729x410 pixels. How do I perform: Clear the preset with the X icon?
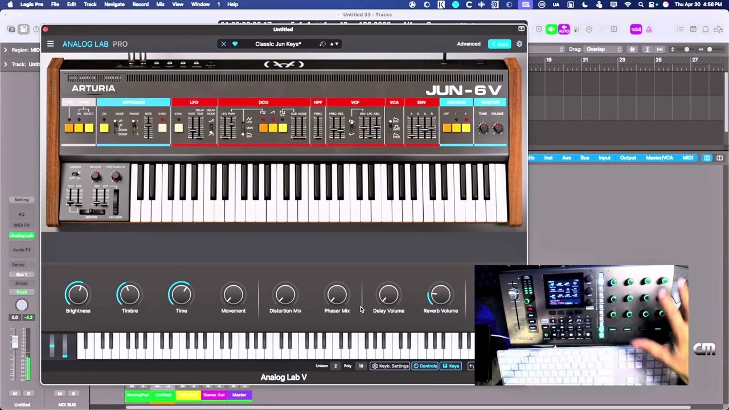click(x=224, y=44)
